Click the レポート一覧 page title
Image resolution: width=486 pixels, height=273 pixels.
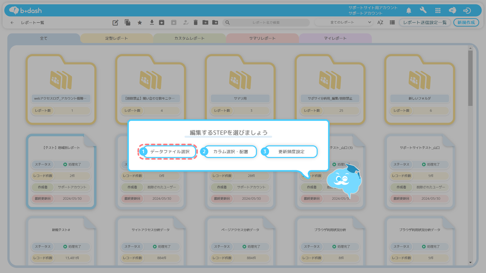33,23
